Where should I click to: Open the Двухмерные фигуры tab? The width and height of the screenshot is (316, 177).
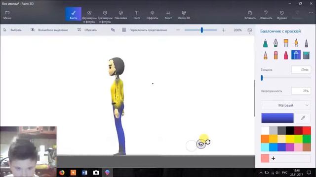pos(89,16)
